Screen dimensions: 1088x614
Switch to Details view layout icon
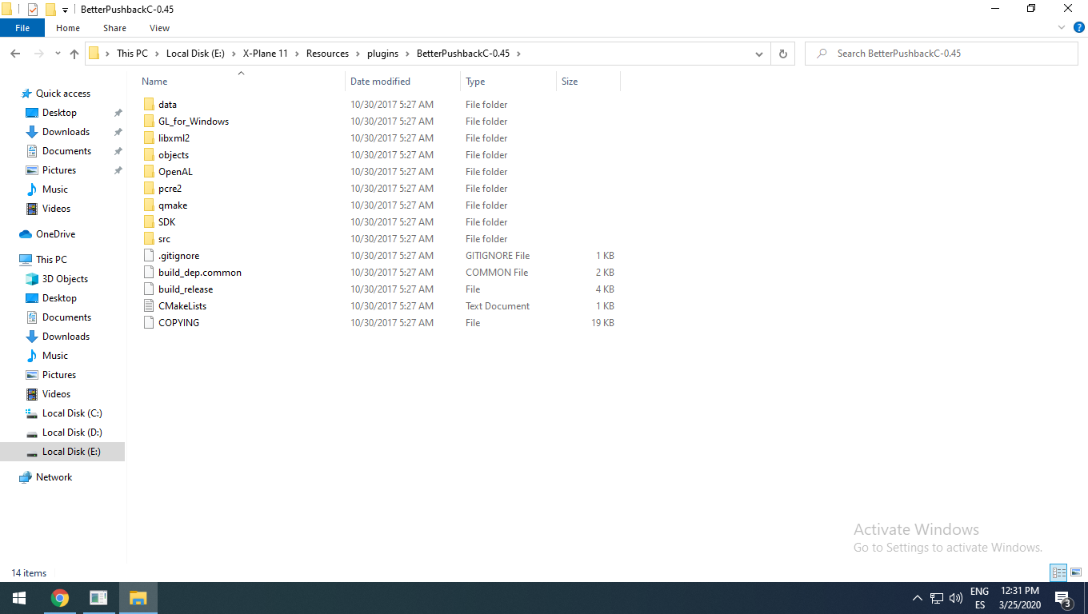click(1059, 572)
